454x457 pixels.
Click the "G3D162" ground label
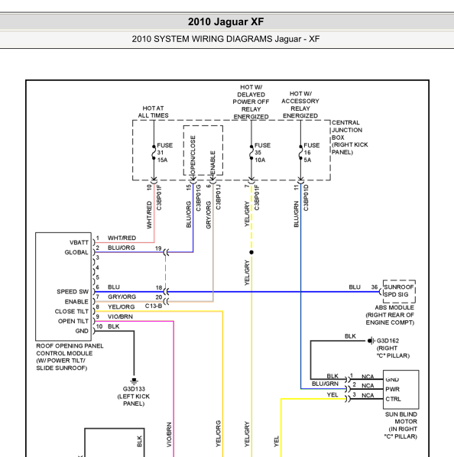pyautogui.click(x=388, y=341)
